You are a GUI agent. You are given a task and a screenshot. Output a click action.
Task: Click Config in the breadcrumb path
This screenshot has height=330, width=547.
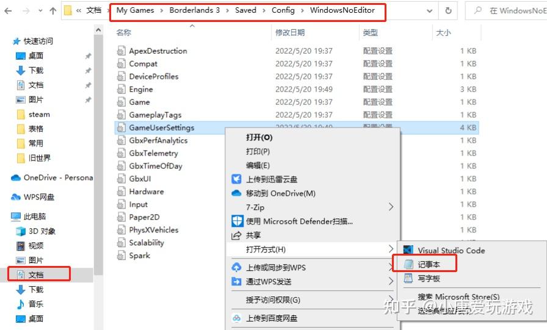click(283, 10)
